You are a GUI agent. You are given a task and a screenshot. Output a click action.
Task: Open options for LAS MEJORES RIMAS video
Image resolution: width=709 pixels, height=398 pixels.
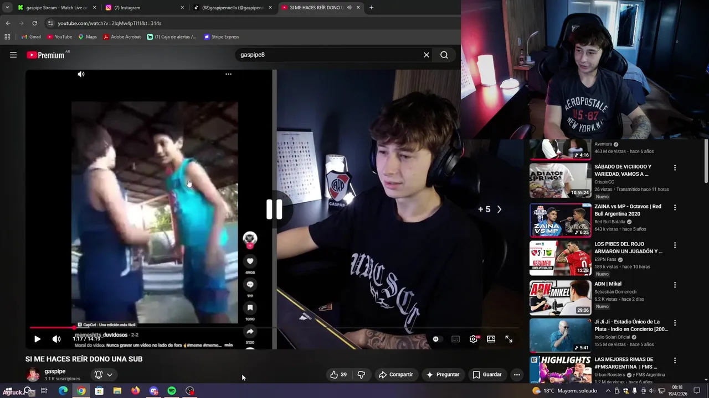point(675,360)
